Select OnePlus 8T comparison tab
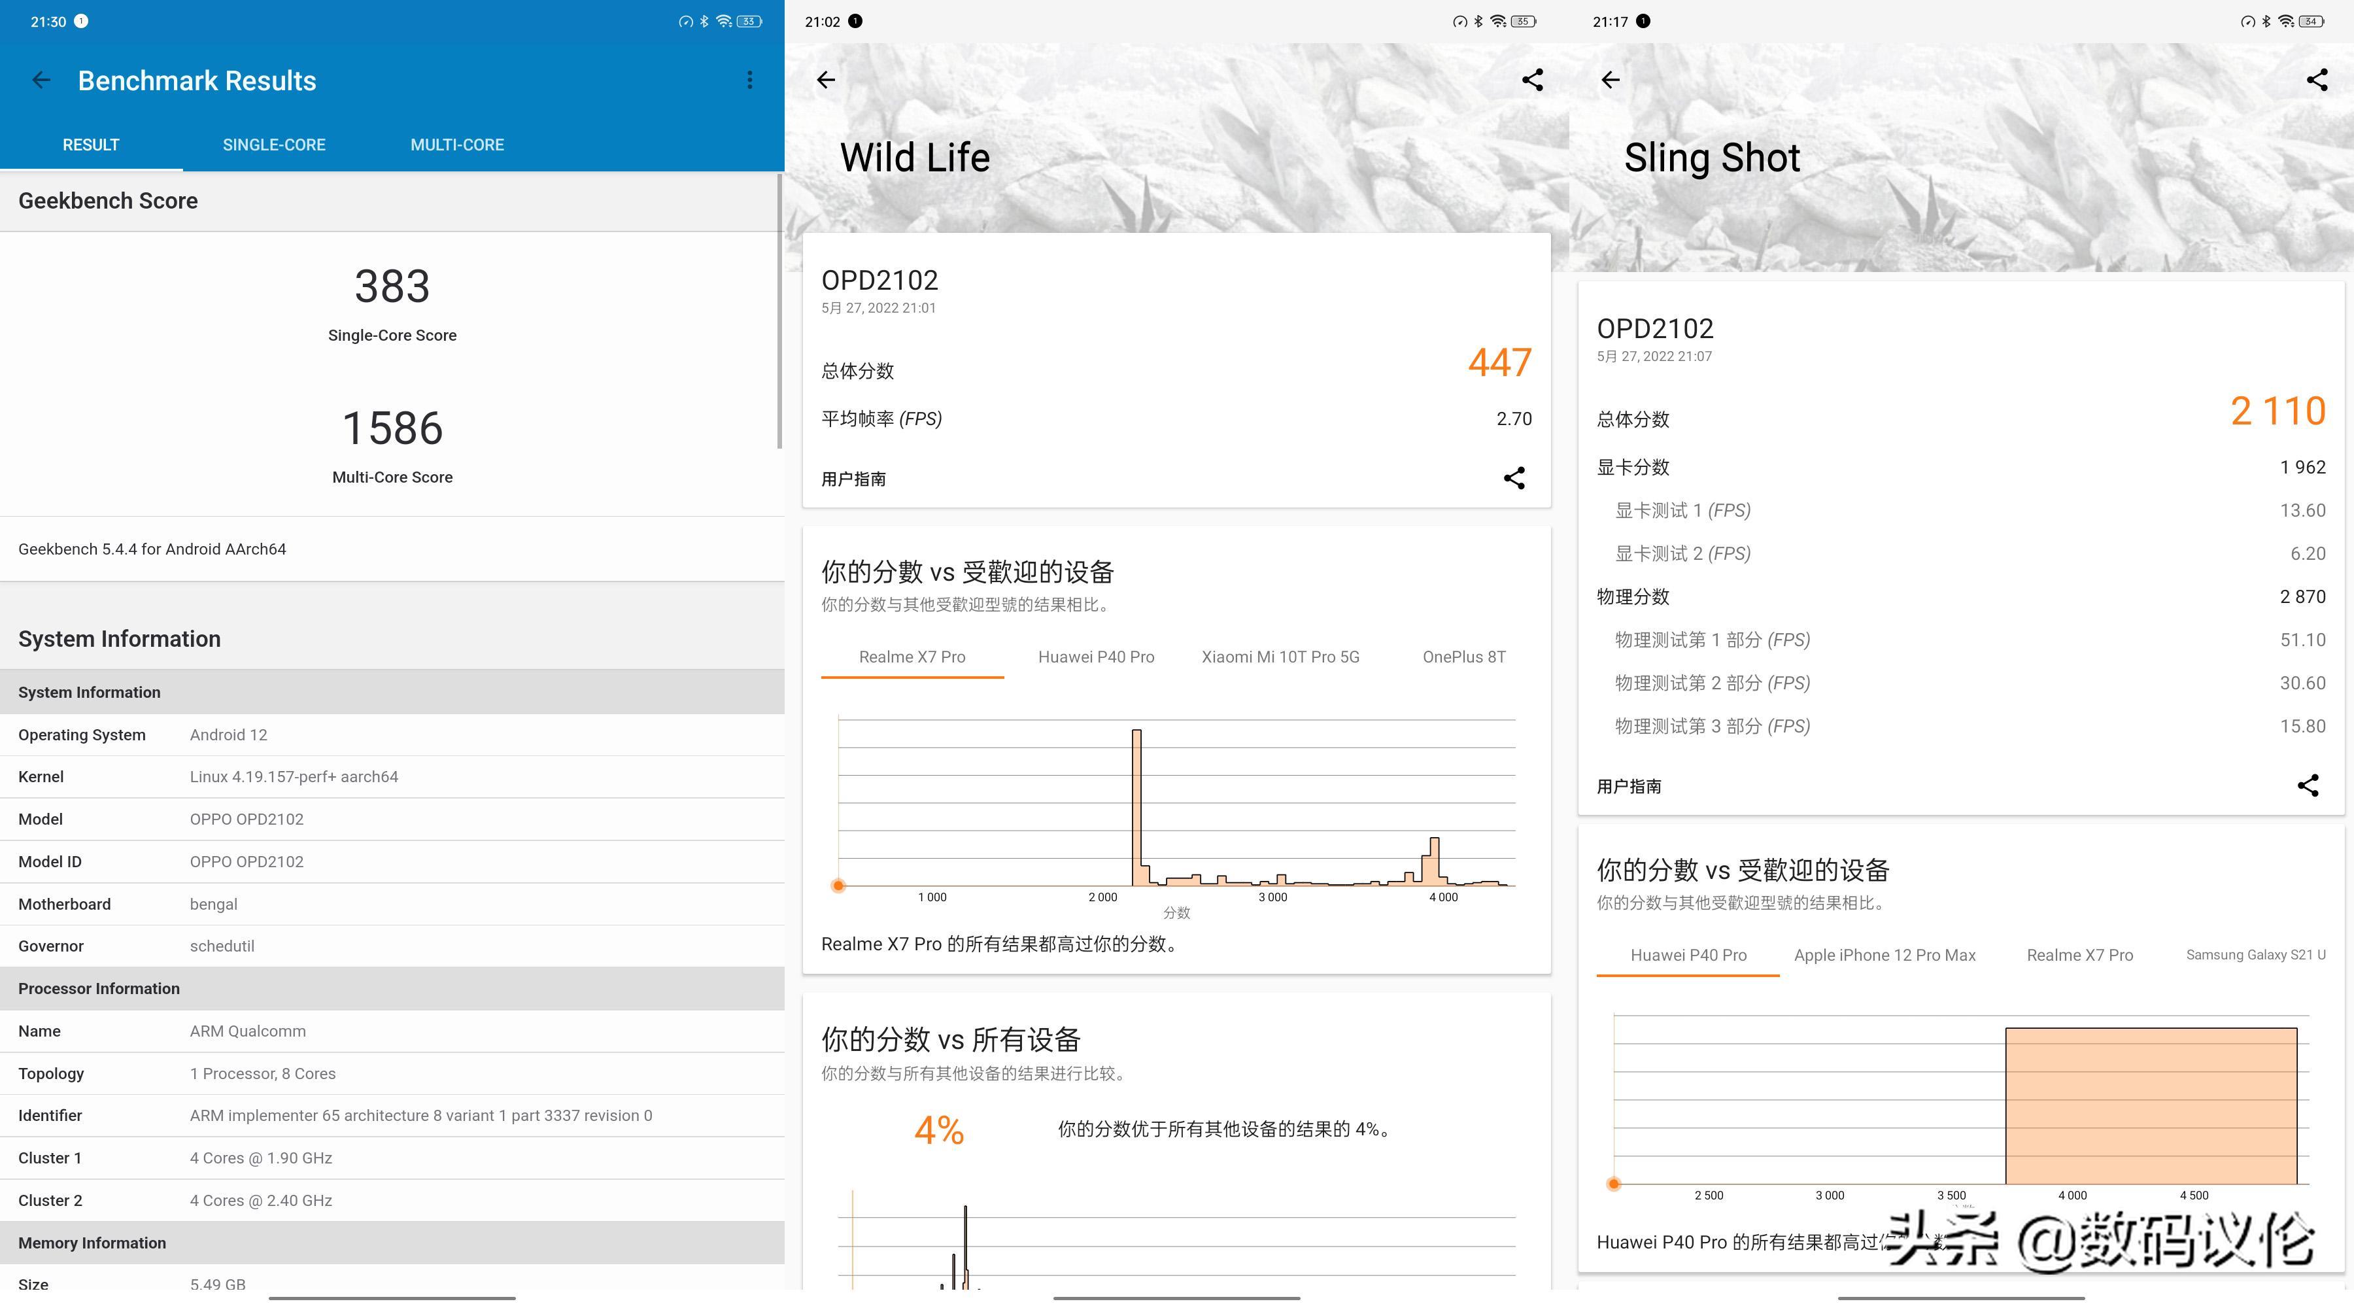2354x1308 pixels. (x=1464, y=656)
